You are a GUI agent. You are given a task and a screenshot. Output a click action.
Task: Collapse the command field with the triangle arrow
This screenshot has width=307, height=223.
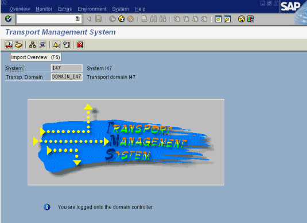point(89,19)
